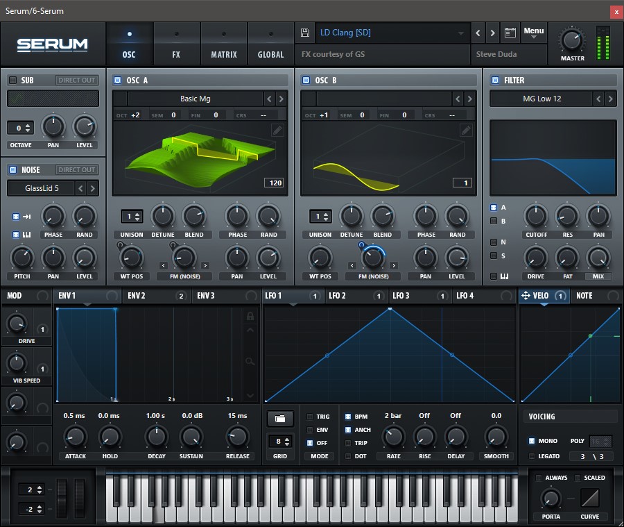Select the LD Clang [SD] preset name

click(x=345, y=33)
